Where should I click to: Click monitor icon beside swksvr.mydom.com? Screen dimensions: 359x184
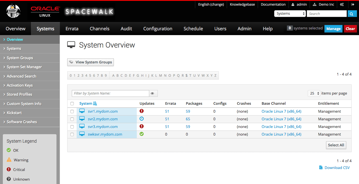point(82,134)
